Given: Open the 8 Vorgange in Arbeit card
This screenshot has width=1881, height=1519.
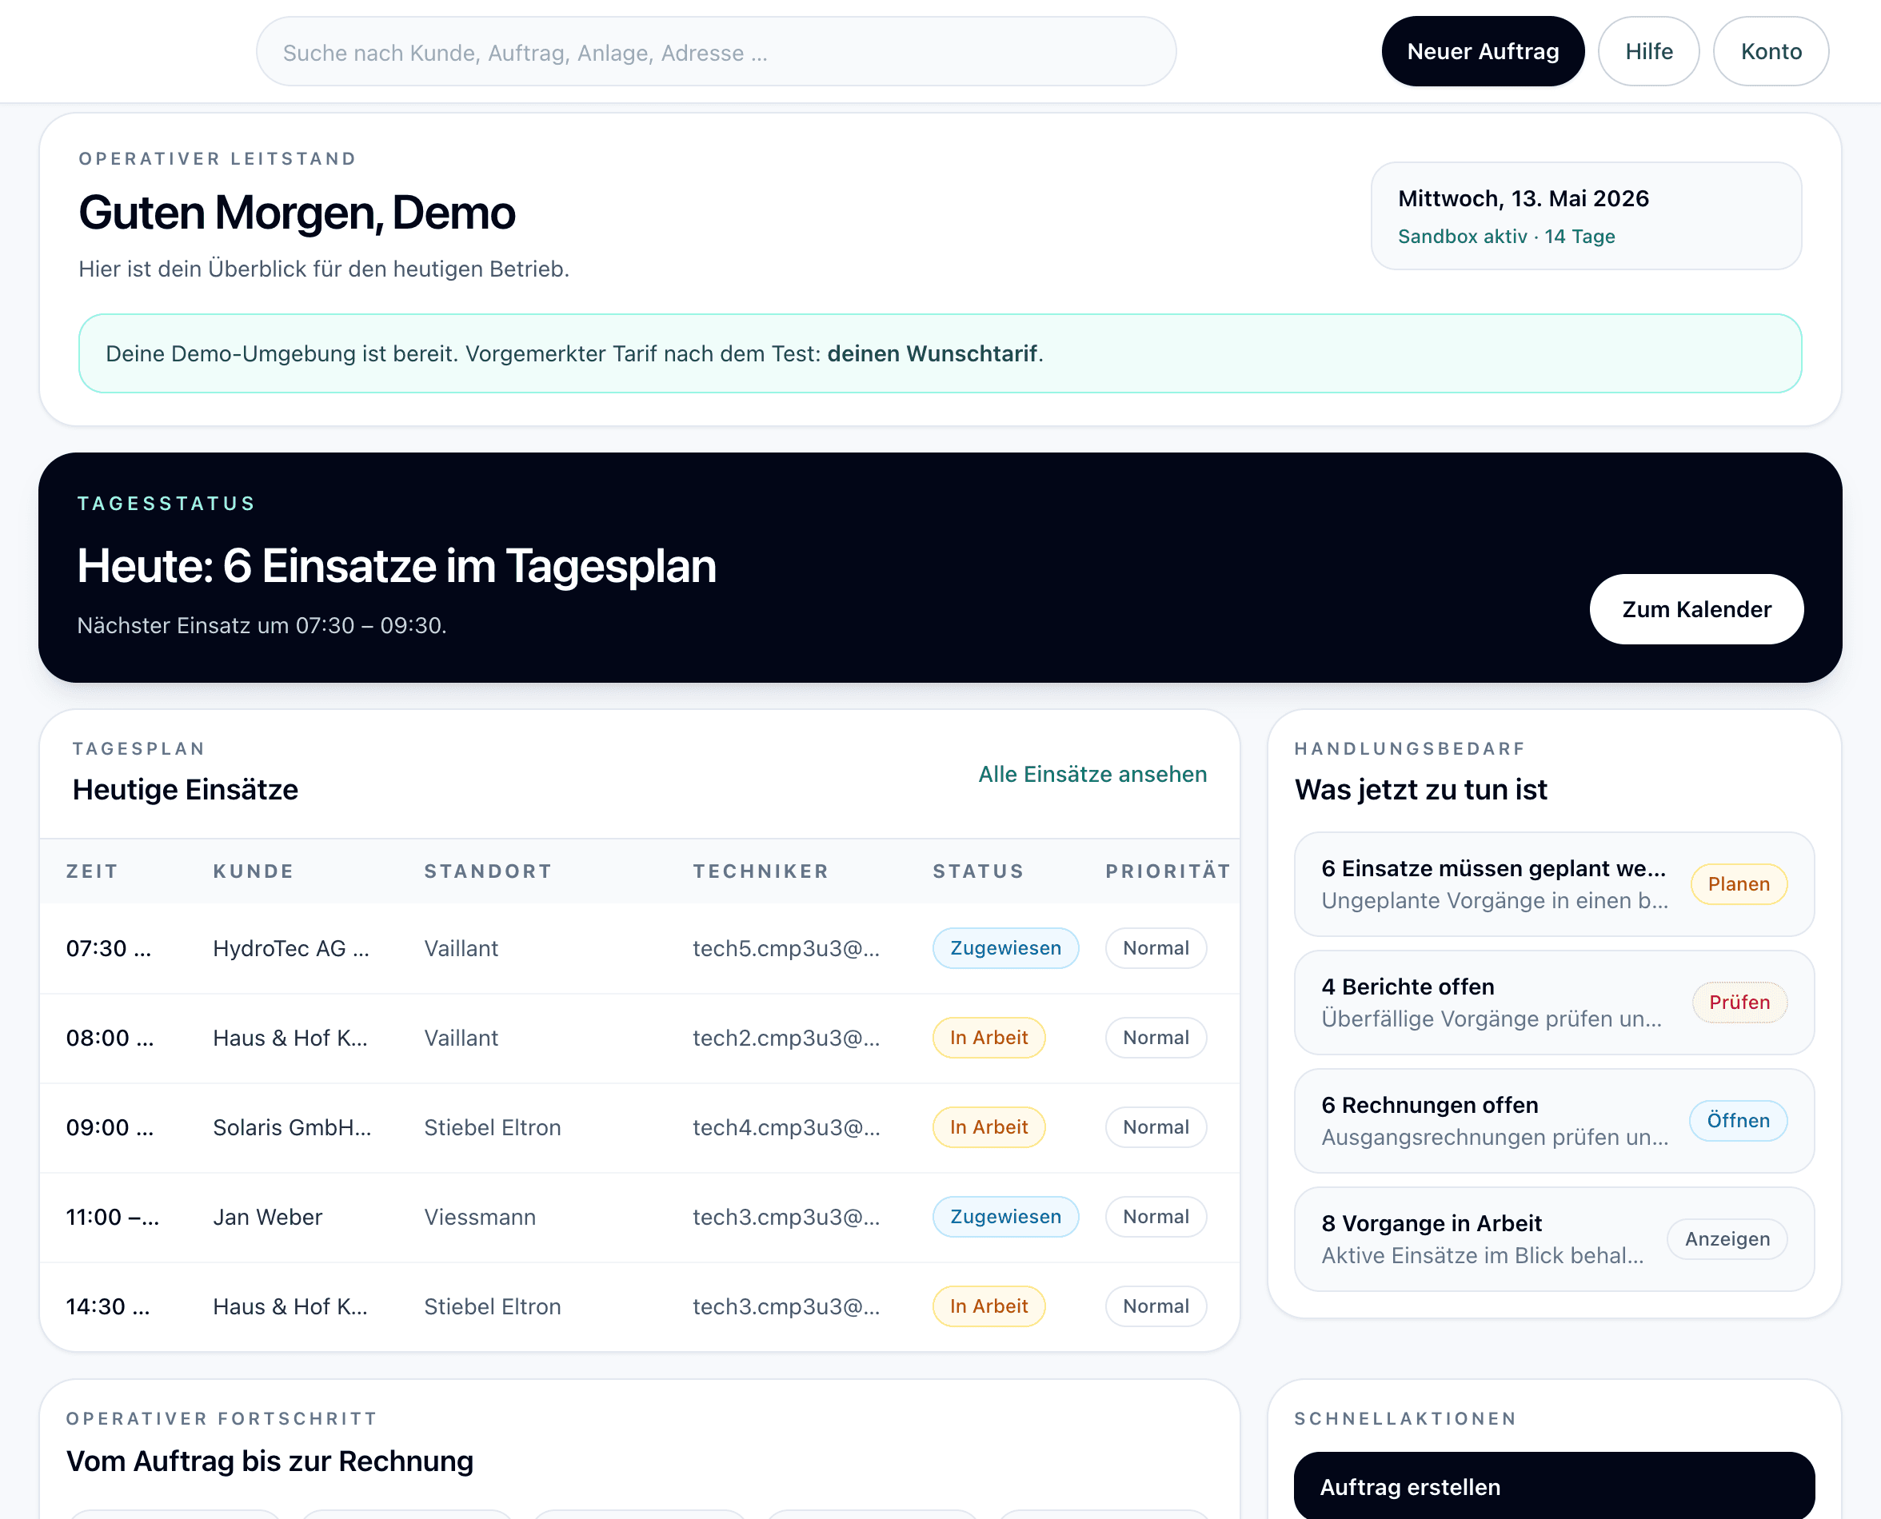Looking at the screenshot, I should pyautogui.click(x=1553, y=1239).
